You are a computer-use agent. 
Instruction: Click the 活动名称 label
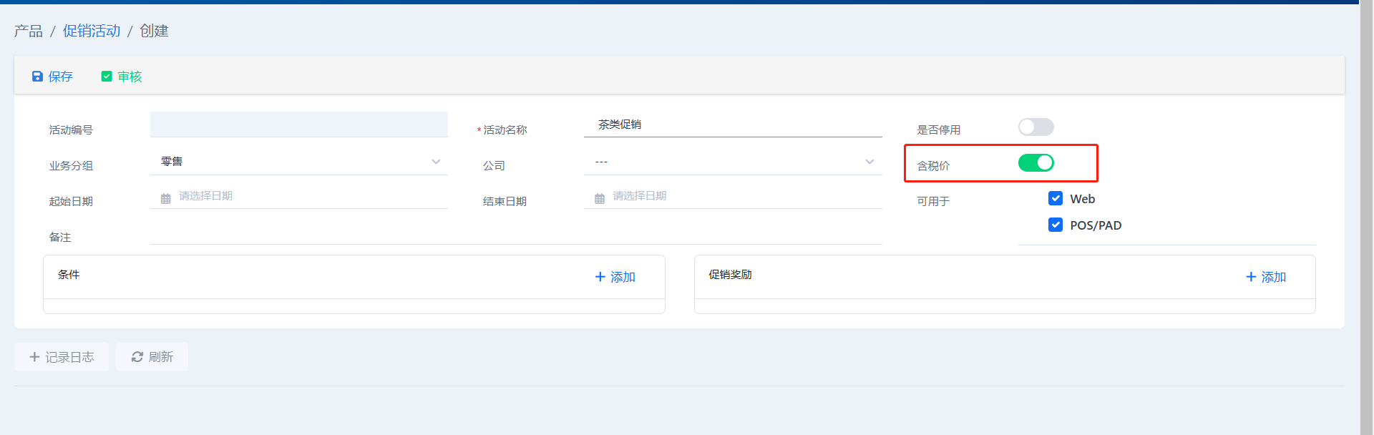(x=505, y=130)
